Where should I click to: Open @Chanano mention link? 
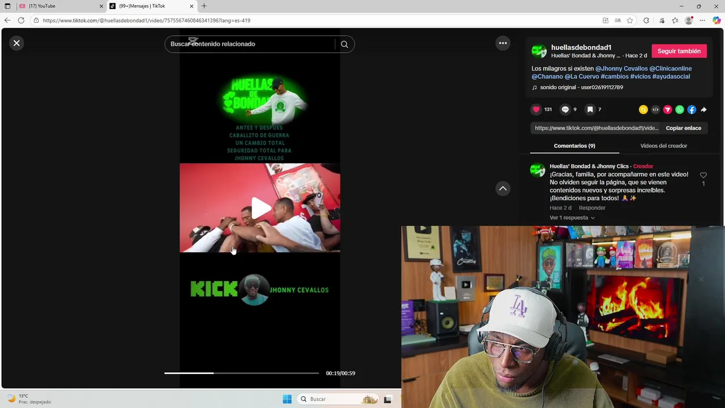click(x=547, y=76)
